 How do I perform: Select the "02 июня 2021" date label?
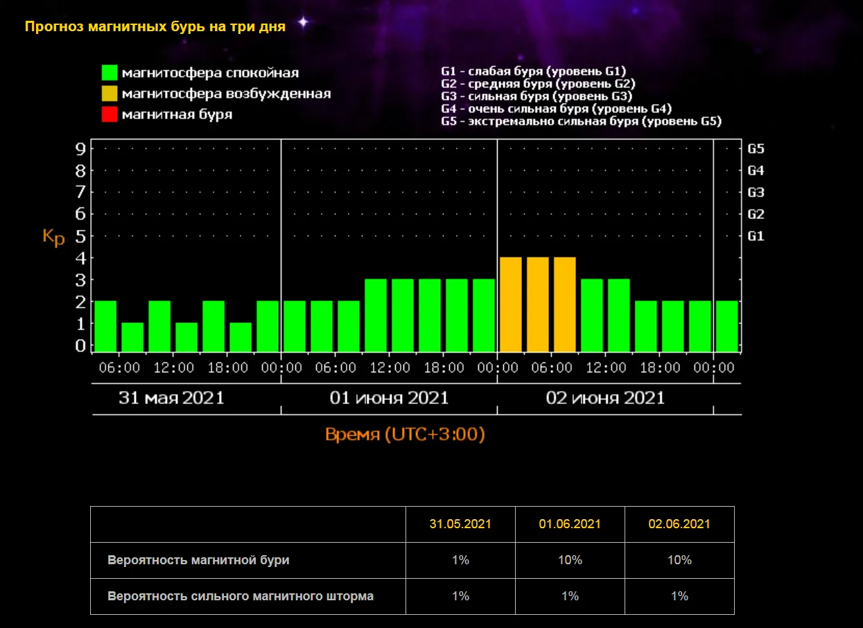click(x=605, y=398)
